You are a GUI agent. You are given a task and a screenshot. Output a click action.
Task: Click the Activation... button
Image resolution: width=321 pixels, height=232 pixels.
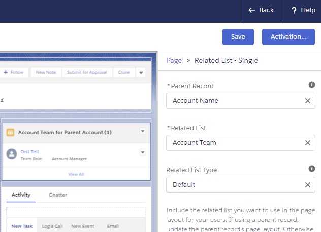click(288, 37)
